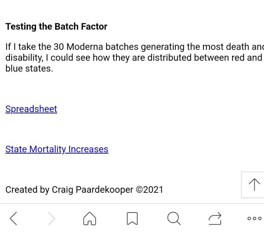Click the Testing the Batch Factor heading
The image size is (264, 233).
[x=56, y=27]
